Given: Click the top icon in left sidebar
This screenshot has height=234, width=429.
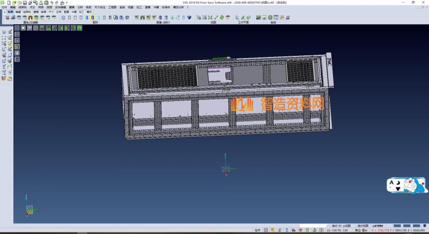Looking at the screenshot, I should click(4, 32).
